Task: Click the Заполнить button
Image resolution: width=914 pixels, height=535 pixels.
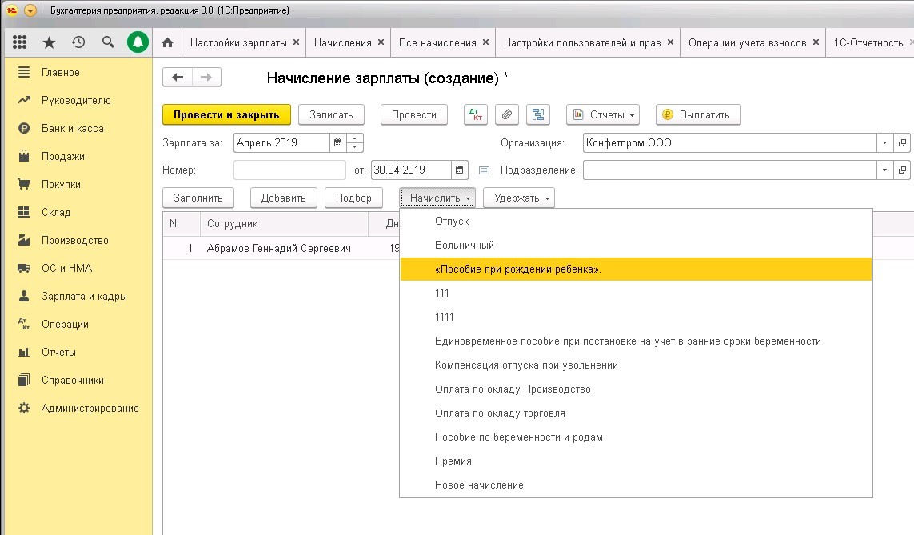Action: [x=198, y=198]
